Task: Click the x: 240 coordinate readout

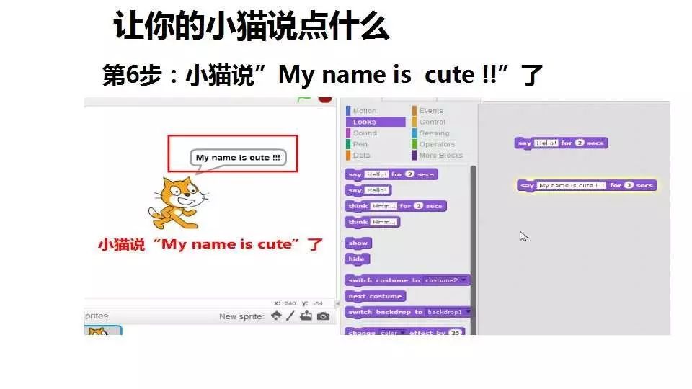Action: [285, 303]
